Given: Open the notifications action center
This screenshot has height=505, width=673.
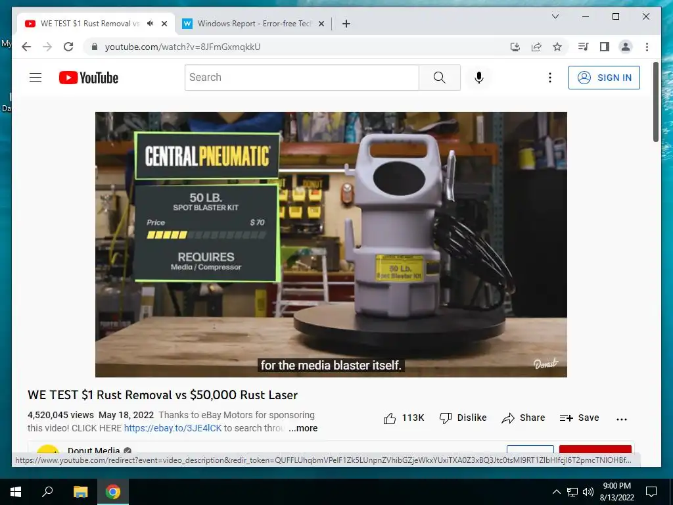Looking at the screenshot, I should pyautogui.click(x=651, y=492).
